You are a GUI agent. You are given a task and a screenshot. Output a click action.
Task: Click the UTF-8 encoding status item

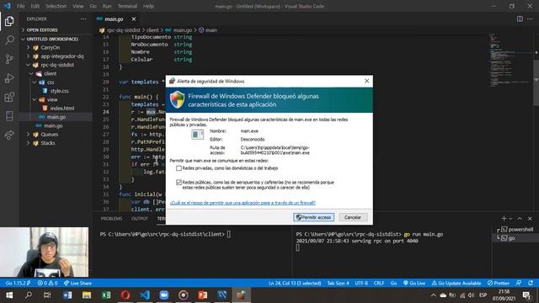coord(361,284)
